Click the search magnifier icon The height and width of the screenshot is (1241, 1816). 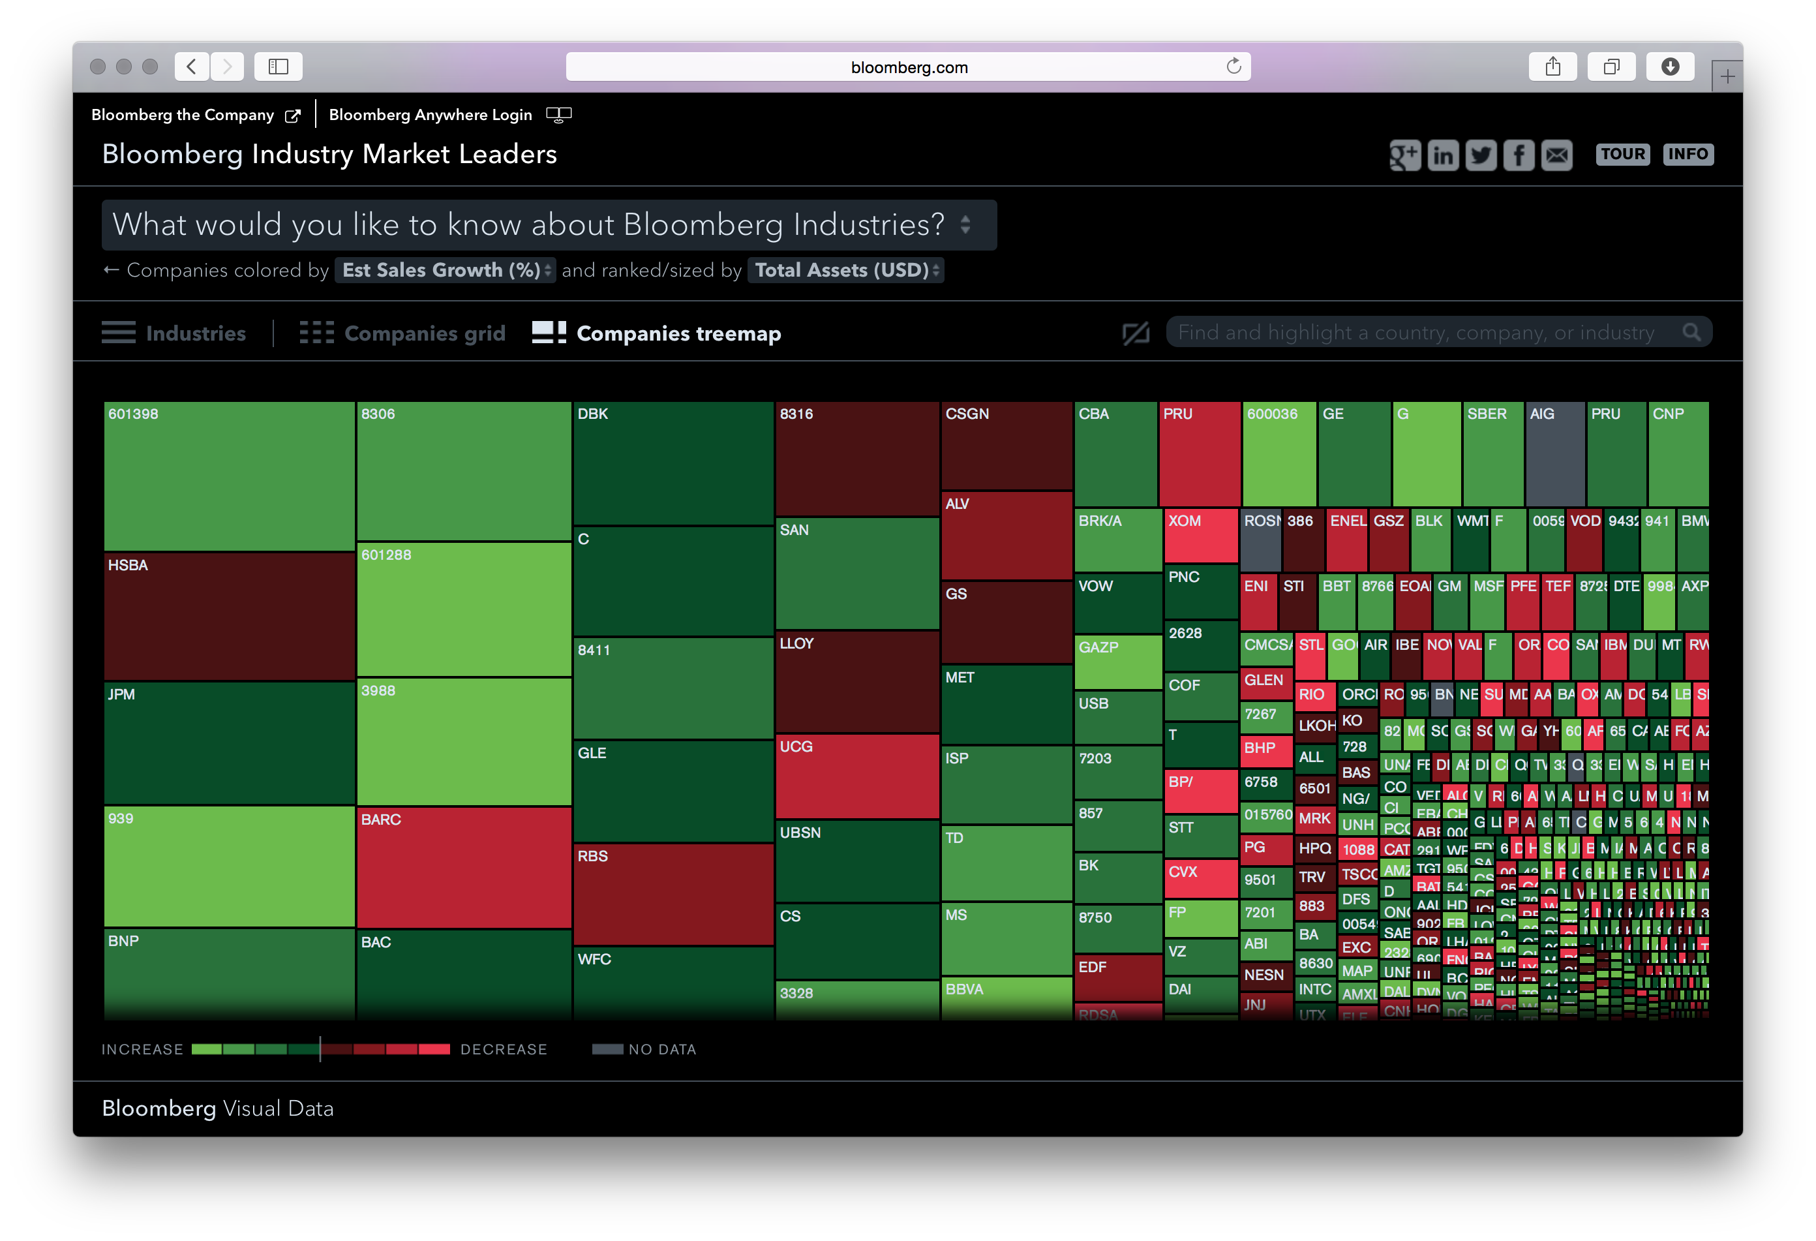1692,331
